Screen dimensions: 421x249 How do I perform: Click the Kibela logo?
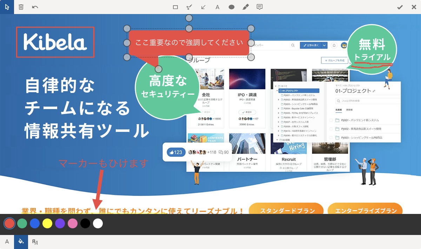pyautogui.click(x=55, y=42)
